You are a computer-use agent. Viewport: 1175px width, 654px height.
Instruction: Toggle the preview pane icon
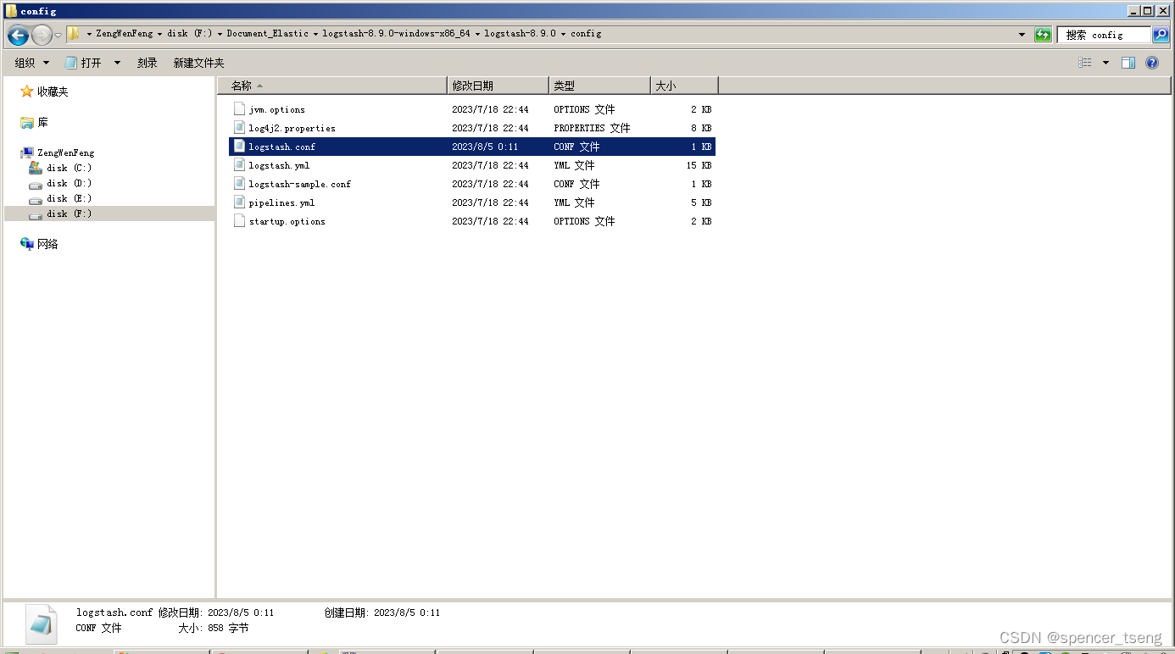tap(1128, 62)
